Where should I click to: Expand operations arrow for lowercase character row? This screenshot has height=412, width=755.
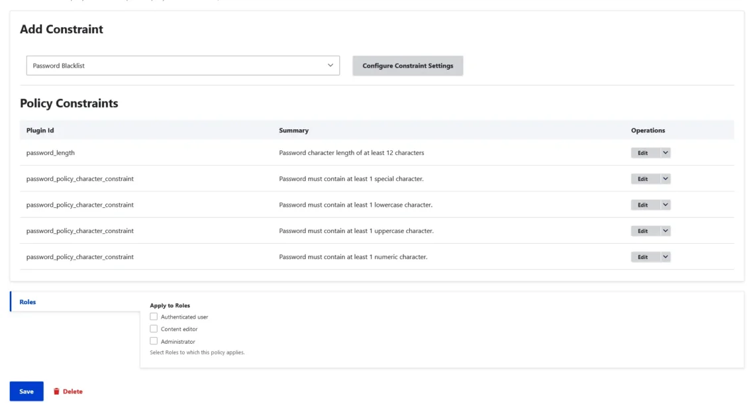pos(666,205)
